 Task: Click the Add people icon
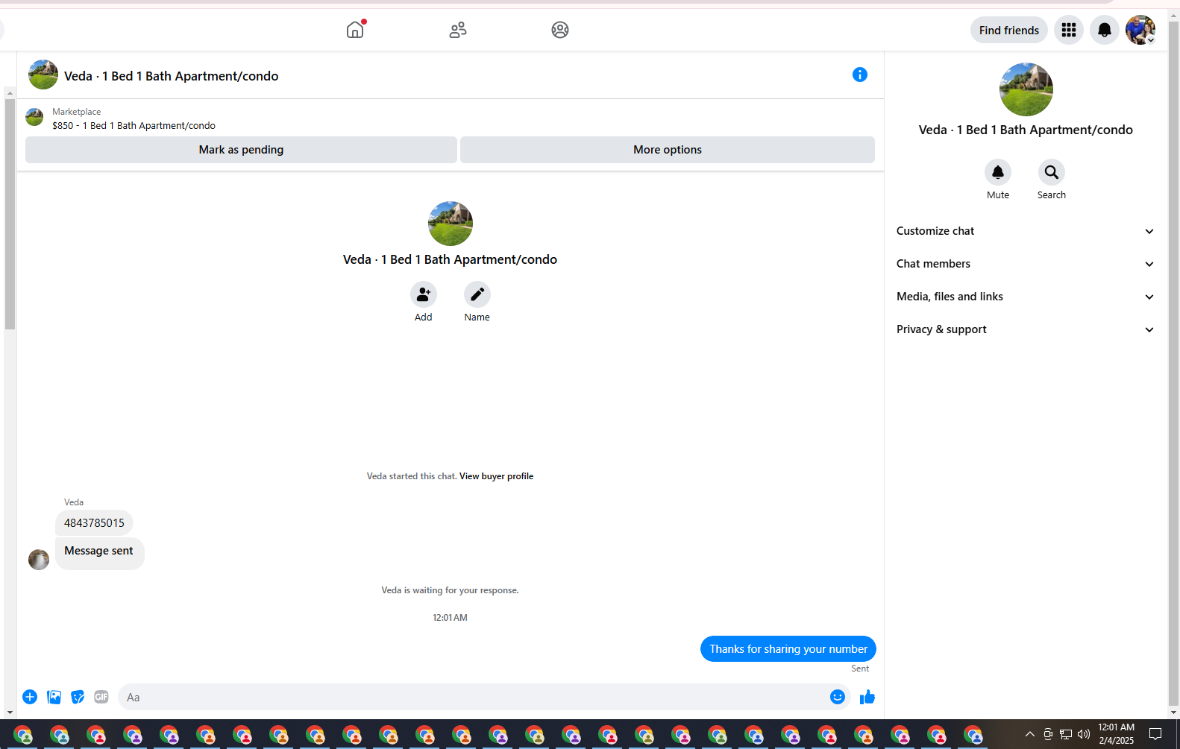point(424,294)
